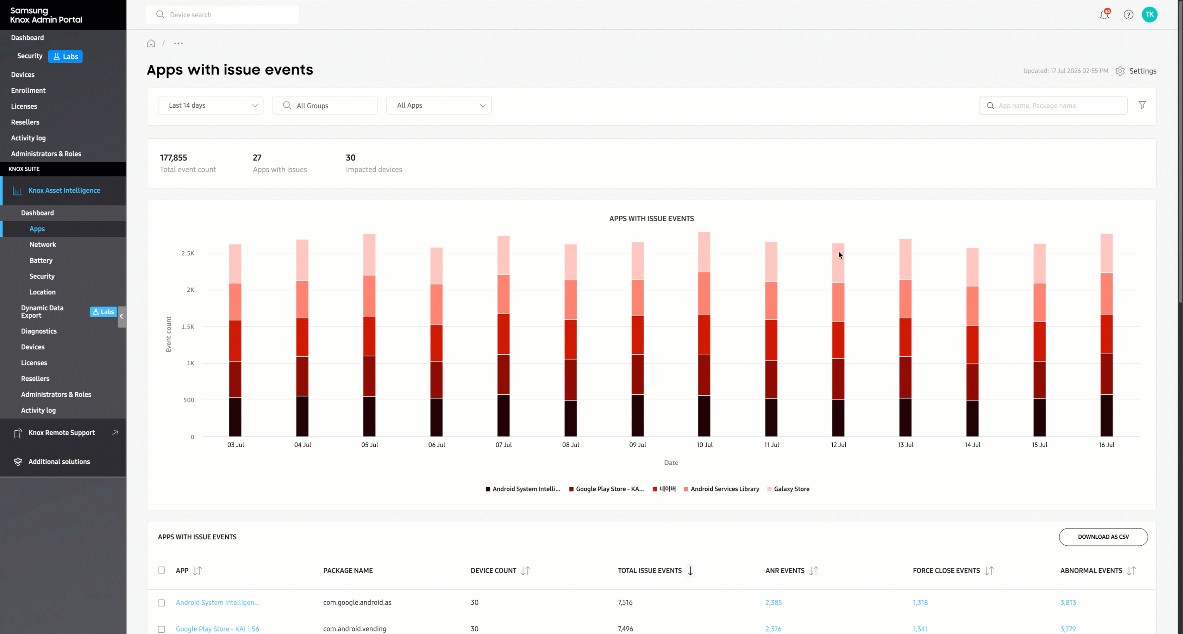The image size is (1183, 634).
Task: Click the 03 Jul bar in the chart
Action: [x=235, y=340]
